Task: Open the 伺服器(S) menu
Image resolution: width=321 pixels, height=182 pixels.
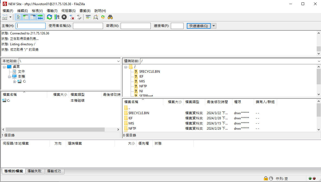Action: [68, 11]
